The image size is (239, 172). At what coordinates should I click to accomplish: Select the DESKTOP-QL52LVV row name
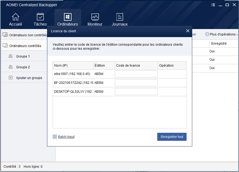(x=73, y=92)
